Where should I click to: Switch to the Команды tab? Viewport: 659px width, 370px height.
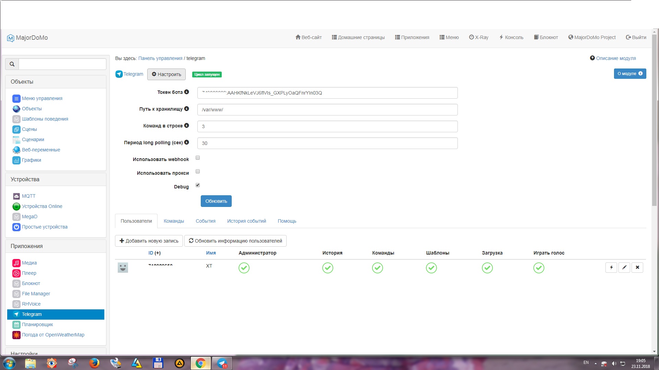[174, 221]
